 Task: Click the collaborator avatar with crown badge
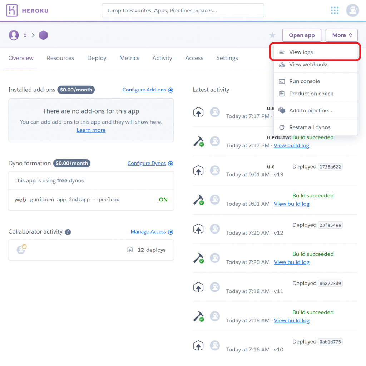tap(21, 249)
